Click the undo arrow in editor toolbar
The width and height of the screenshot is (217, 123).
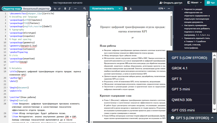click(x=55, y=9)
